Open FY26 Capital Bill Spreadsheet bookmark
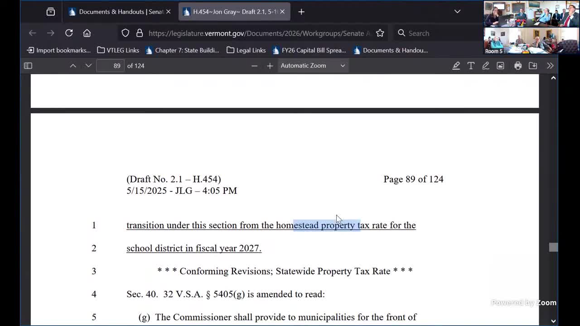The height and width of the screenshot is (326, 580). coord(309,50)
